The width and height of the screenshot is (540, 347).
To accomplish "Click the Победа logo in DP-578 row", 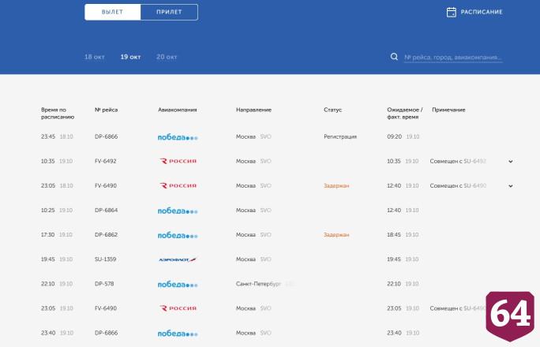I will tap(178, 285).
